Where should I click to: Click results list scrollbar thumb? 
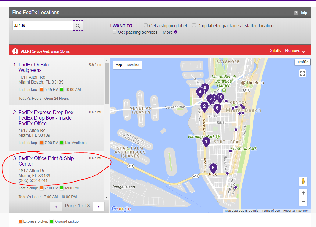pos(106,83)
